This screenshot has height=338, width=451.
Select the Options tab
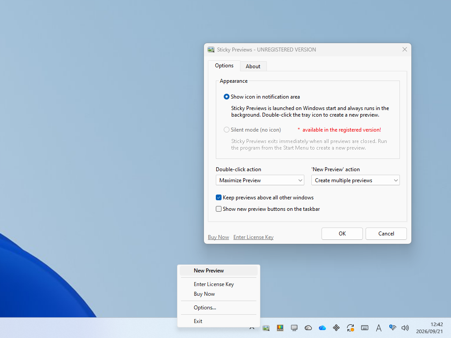pyautogui.click(x=224, y=66)
